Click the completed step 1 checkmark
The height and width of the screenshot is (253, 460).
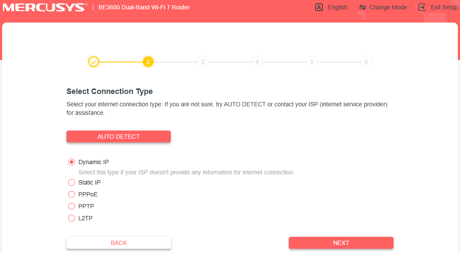pos(94,62)
